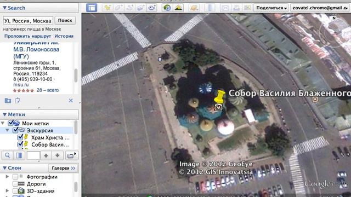Click the Email toolbar icon
This screenshot has width=351, height=197.
(225, 8)
